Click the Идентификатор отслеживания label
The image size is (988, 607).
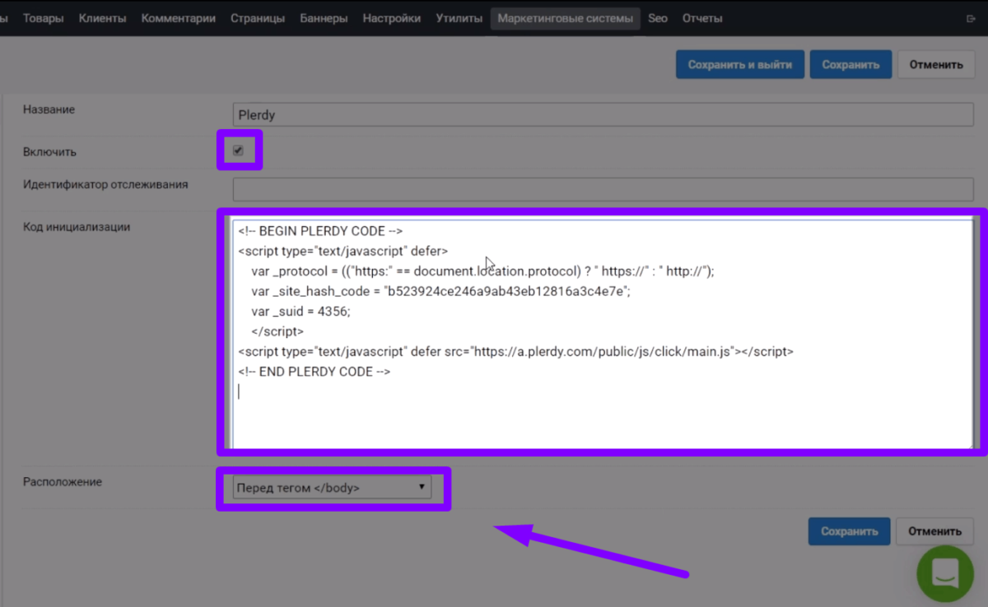click(x=105, y=184)
